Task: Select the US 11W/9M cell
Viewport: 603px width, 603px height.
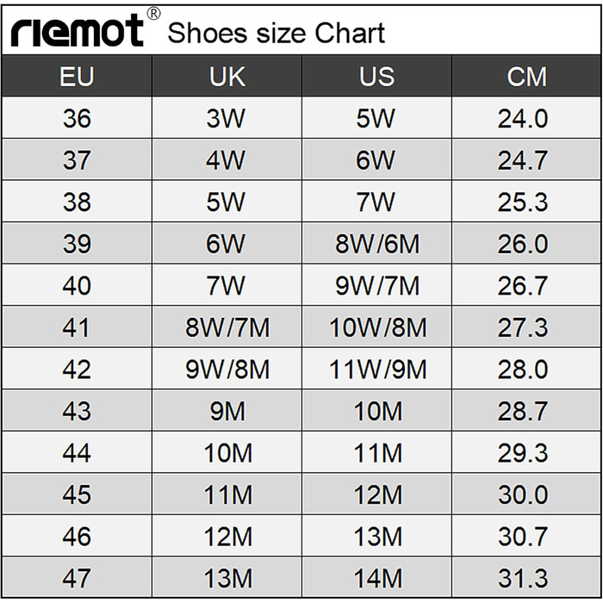Action: point(376,370)
